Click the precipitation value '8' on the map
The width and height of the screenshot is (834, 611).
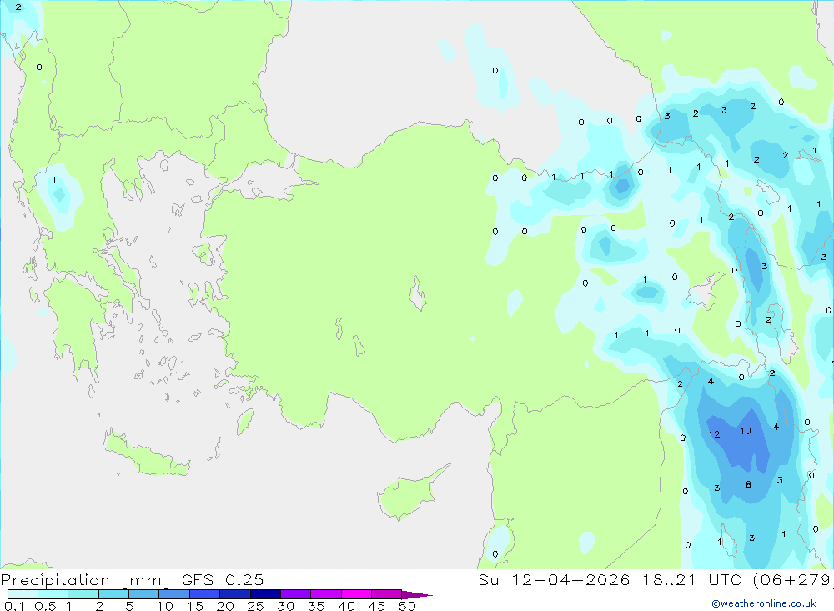748,484
